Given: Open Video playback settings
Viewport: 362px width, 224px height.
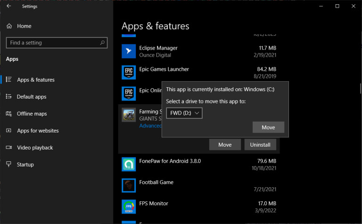Looking at the screenshot, I should click(35, 148).
